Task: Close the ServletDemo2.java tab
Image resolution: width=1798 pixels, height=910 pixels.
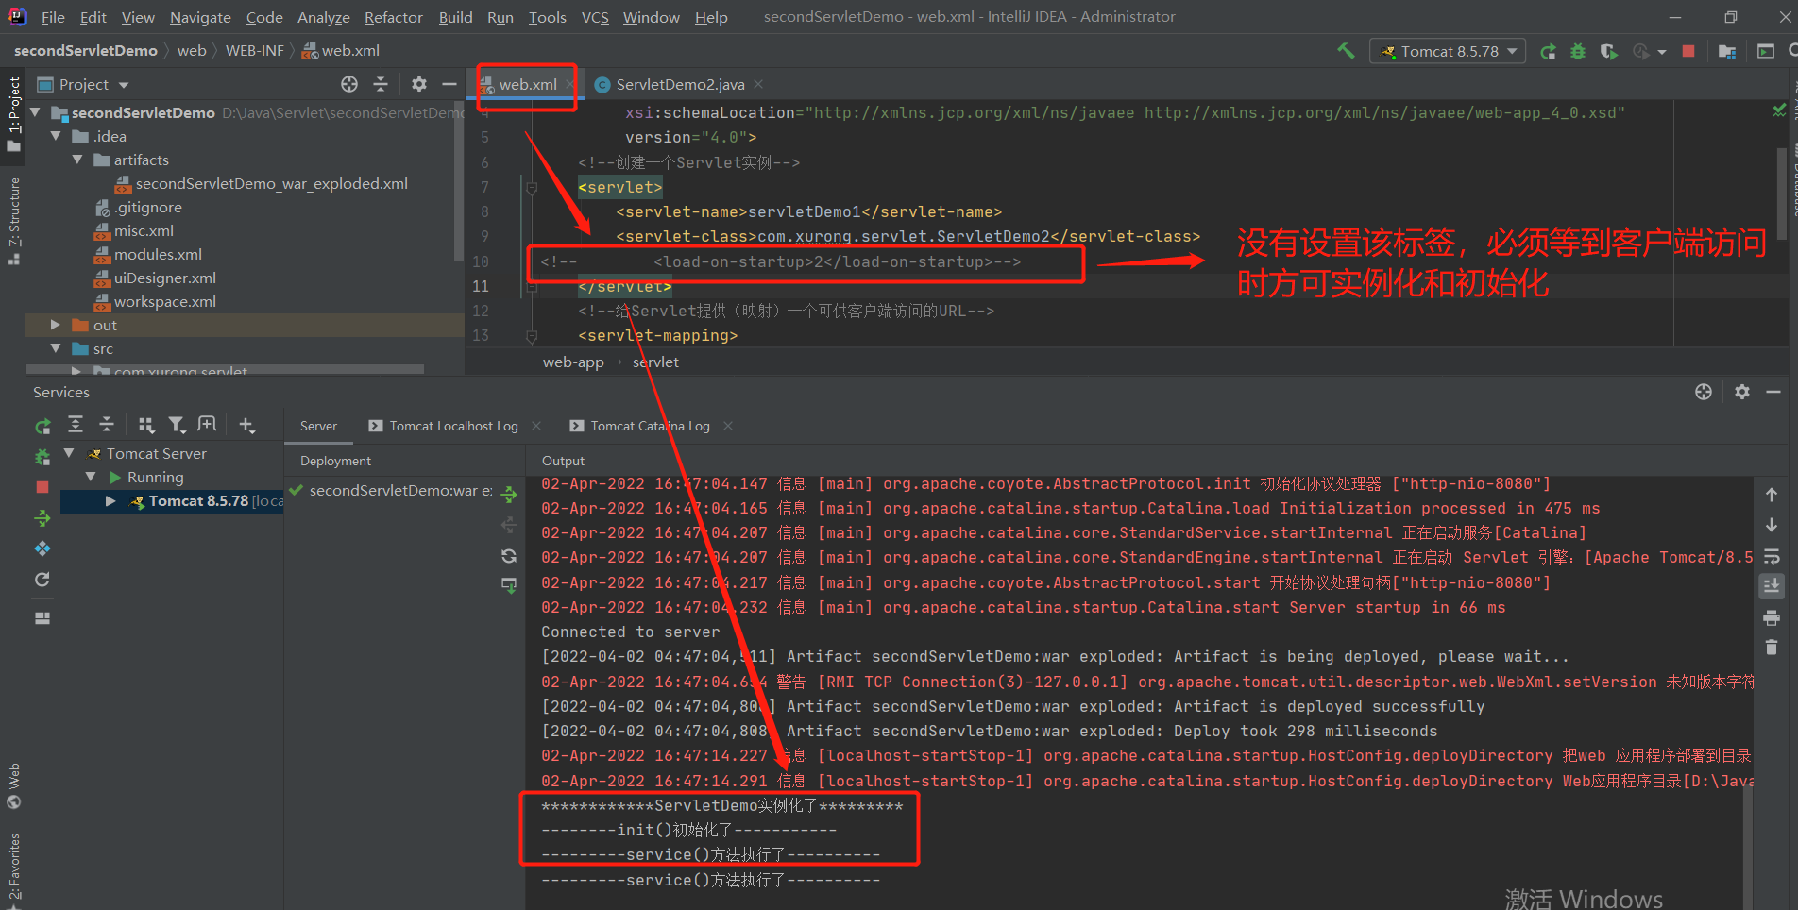Action: point(758,84)
